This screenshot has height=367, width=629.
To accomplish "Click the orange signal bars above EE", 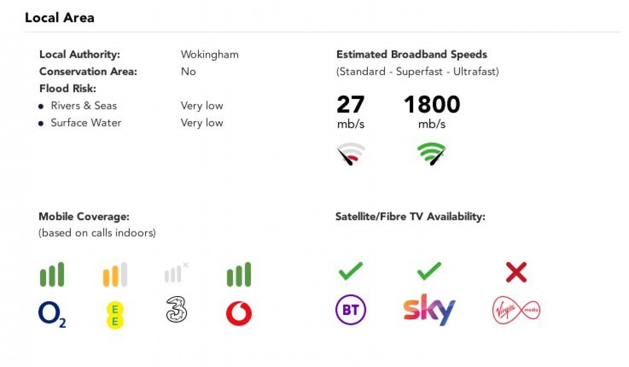I will tap(115, 275).
